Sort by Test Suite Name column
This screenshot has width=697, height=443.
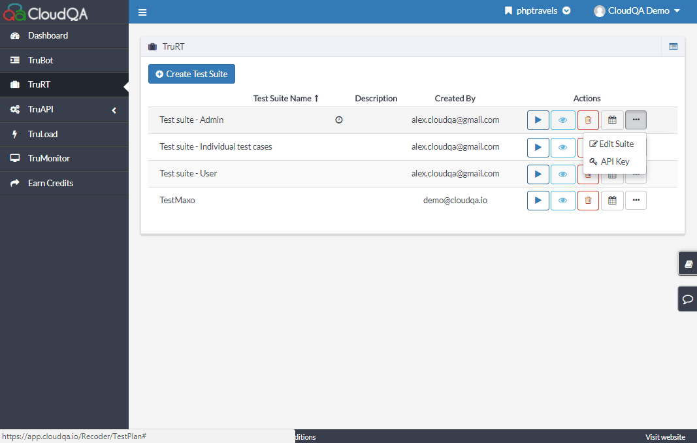pyautogui.click(x=286, y=98)
